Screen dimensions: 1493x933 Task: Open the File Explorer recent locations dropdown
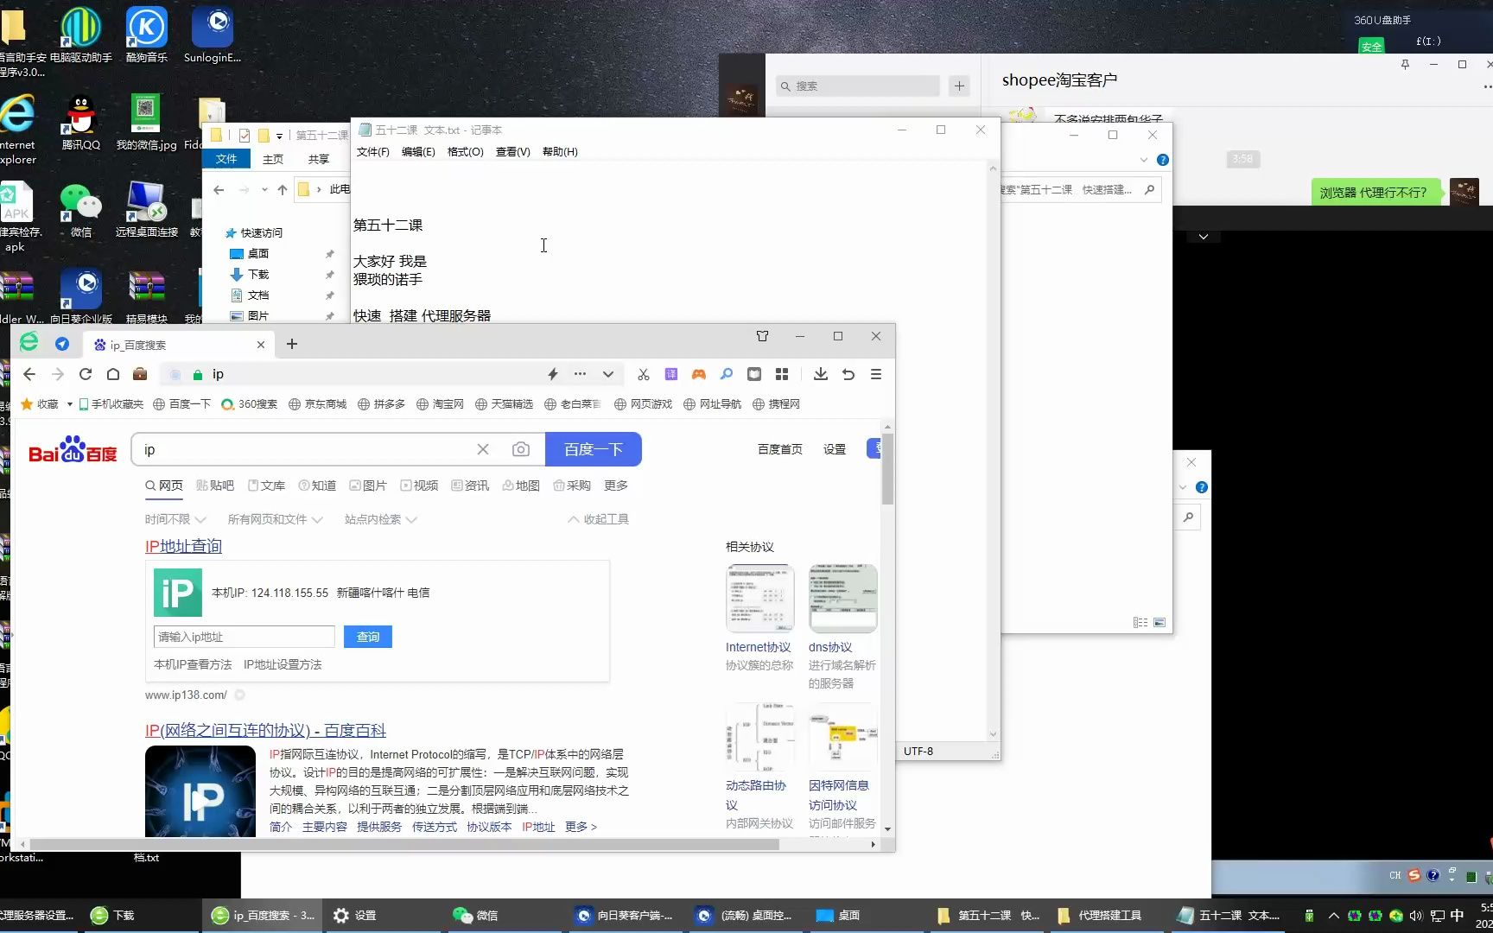coord(264,190)
